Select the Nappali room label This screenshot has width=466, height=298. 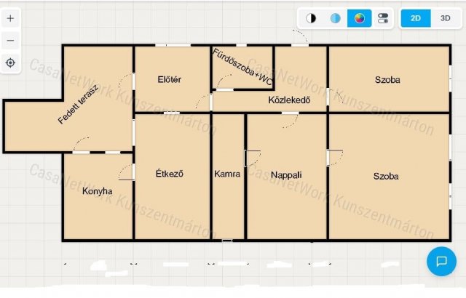pos(286,175)
